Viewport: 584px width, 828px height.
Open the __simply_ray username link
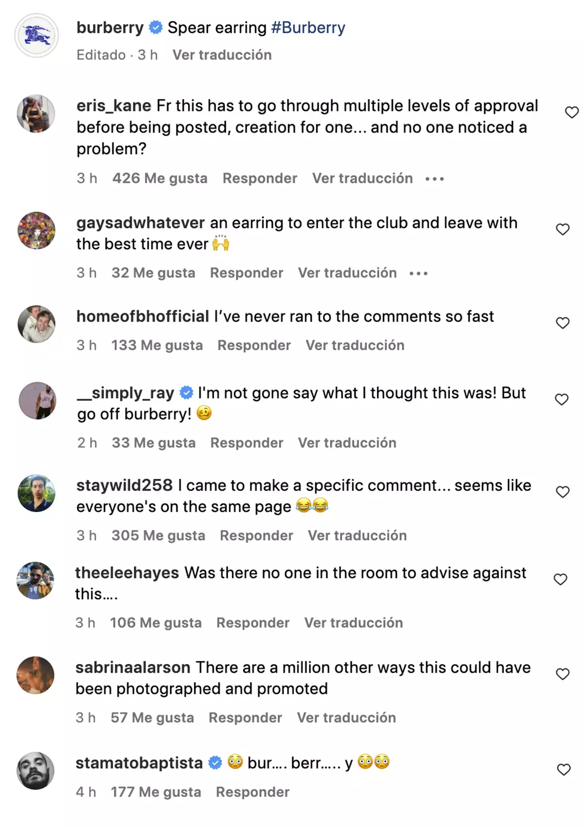tap(126, 393)
